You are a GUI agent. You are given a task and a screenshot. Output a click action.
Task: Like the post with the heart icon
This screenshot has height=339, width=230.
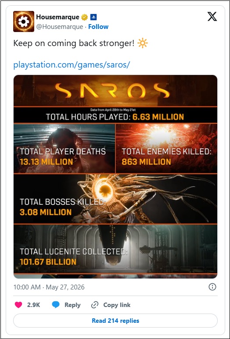18,305
